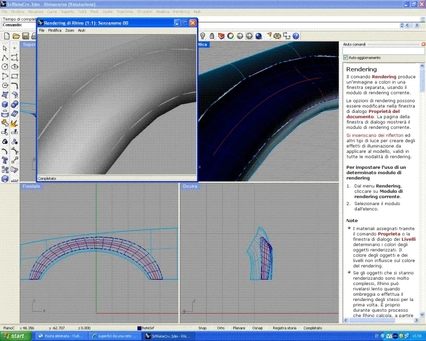Open the File menu in the Rendering window

42,30
